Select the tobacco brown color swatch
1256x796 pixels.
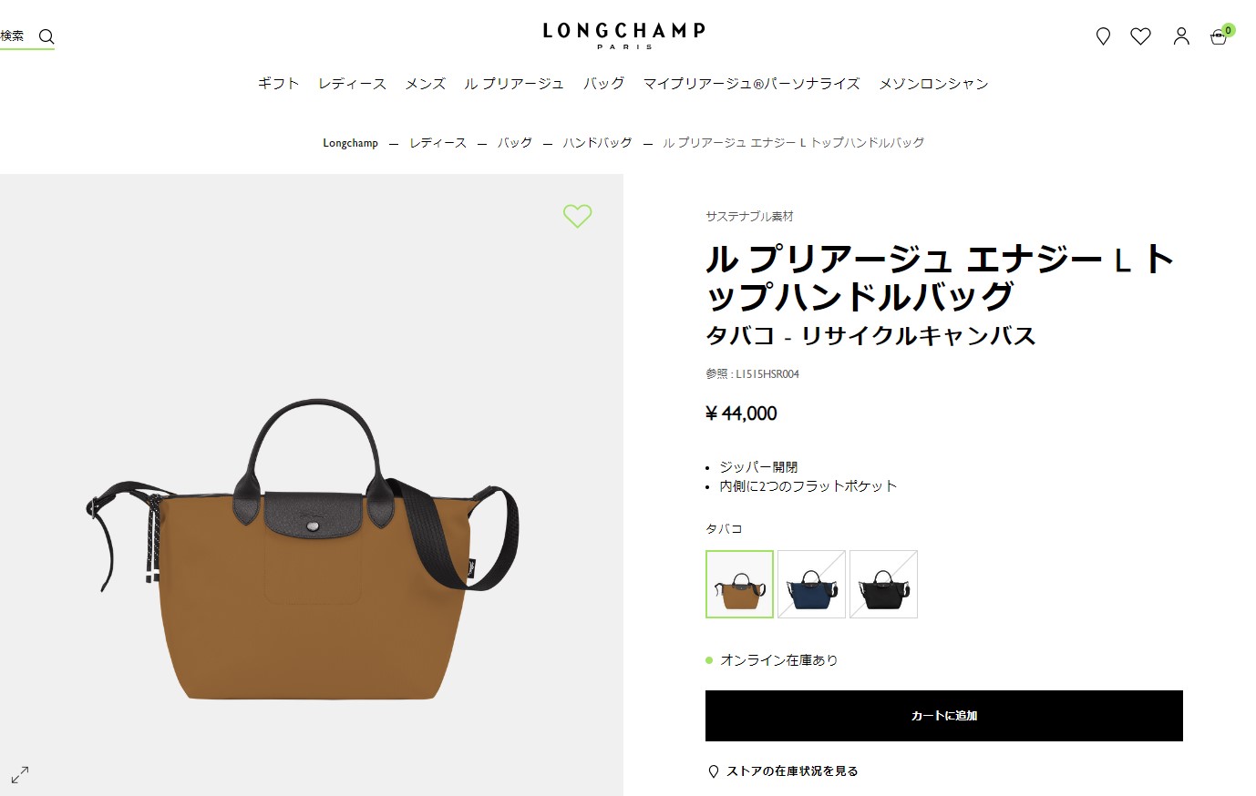(x=739, y=584)
